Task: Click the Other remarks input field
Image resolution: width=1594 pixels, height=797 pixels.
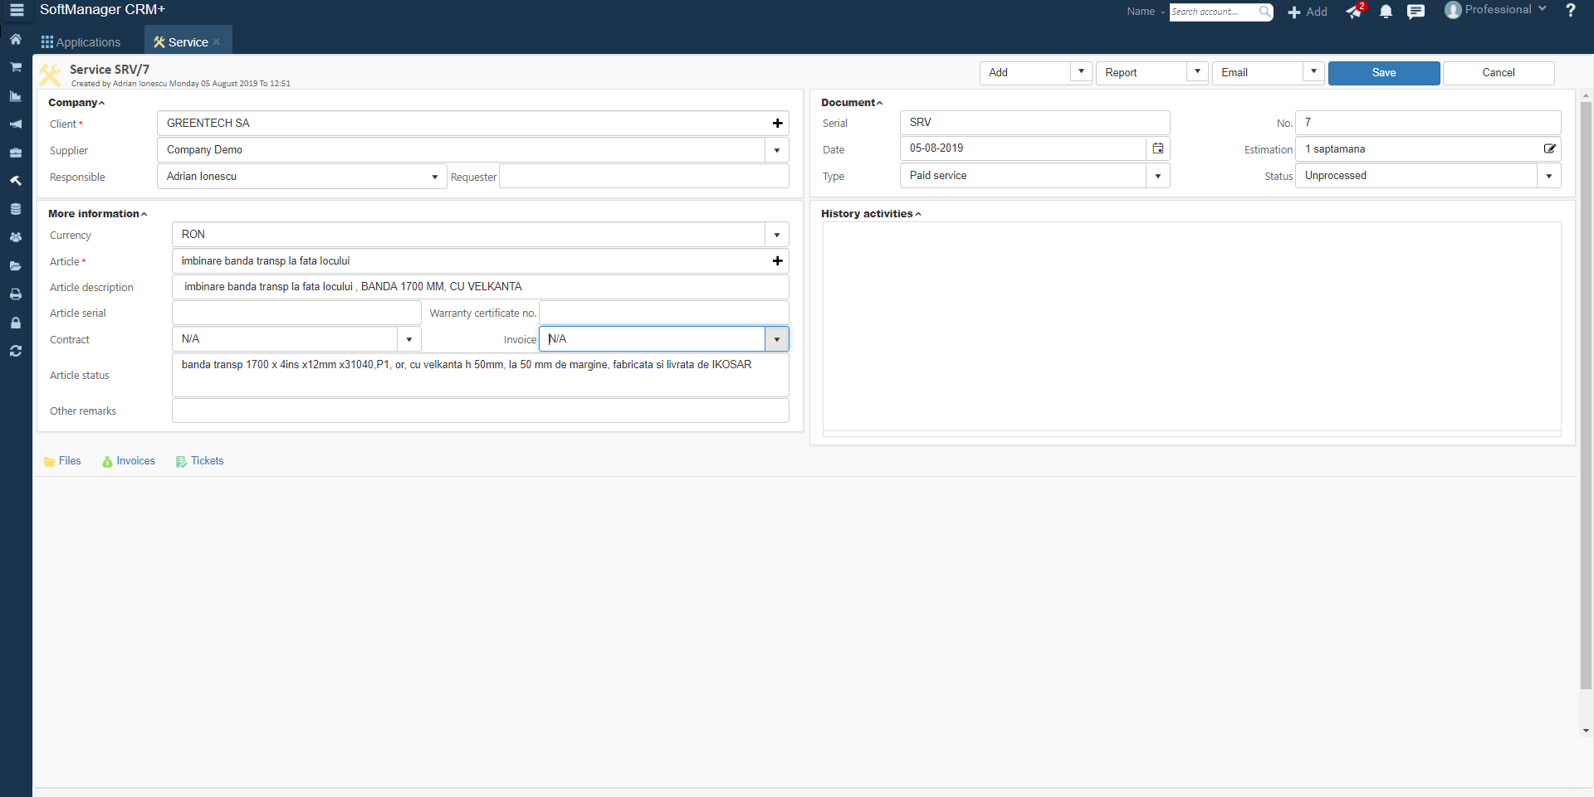Action: point(480,411)
